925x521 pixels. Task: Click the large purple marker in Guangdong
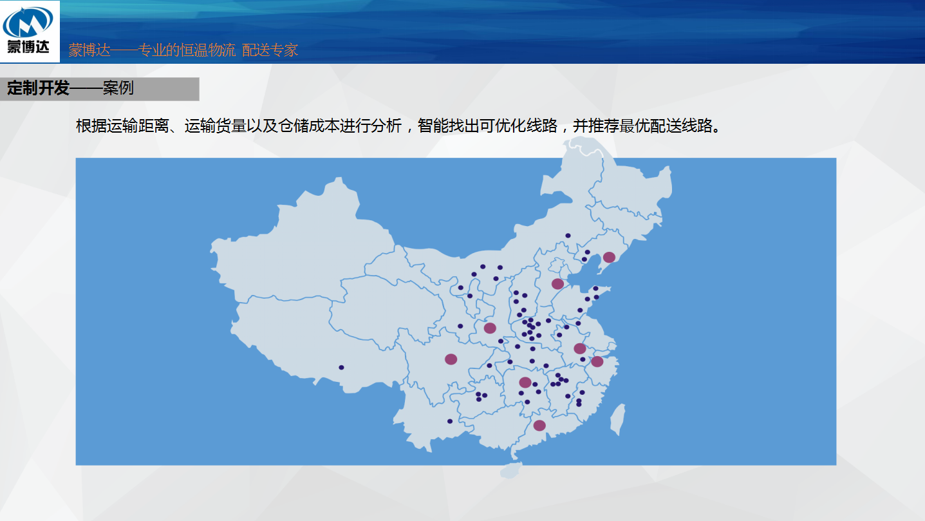coord(539,426)
